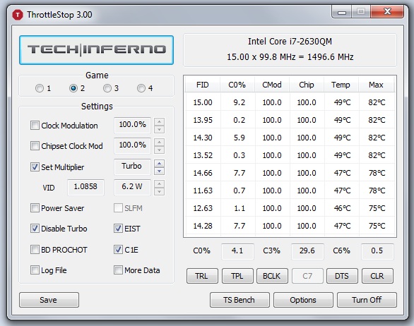Raise Set Multiplier with up arrow
Viewport: 414px width, 326px height.
click(x=159, y=163)
